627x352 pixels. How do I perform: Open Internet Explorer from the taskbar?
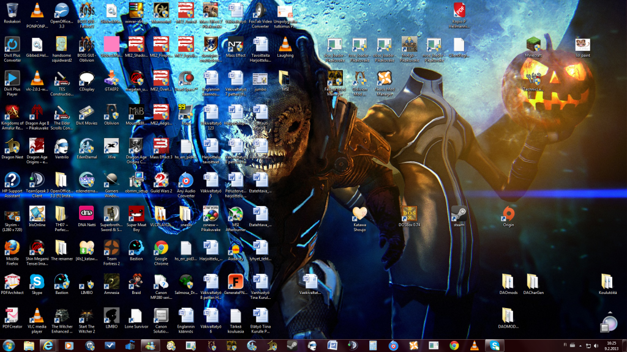click(48, 345)
